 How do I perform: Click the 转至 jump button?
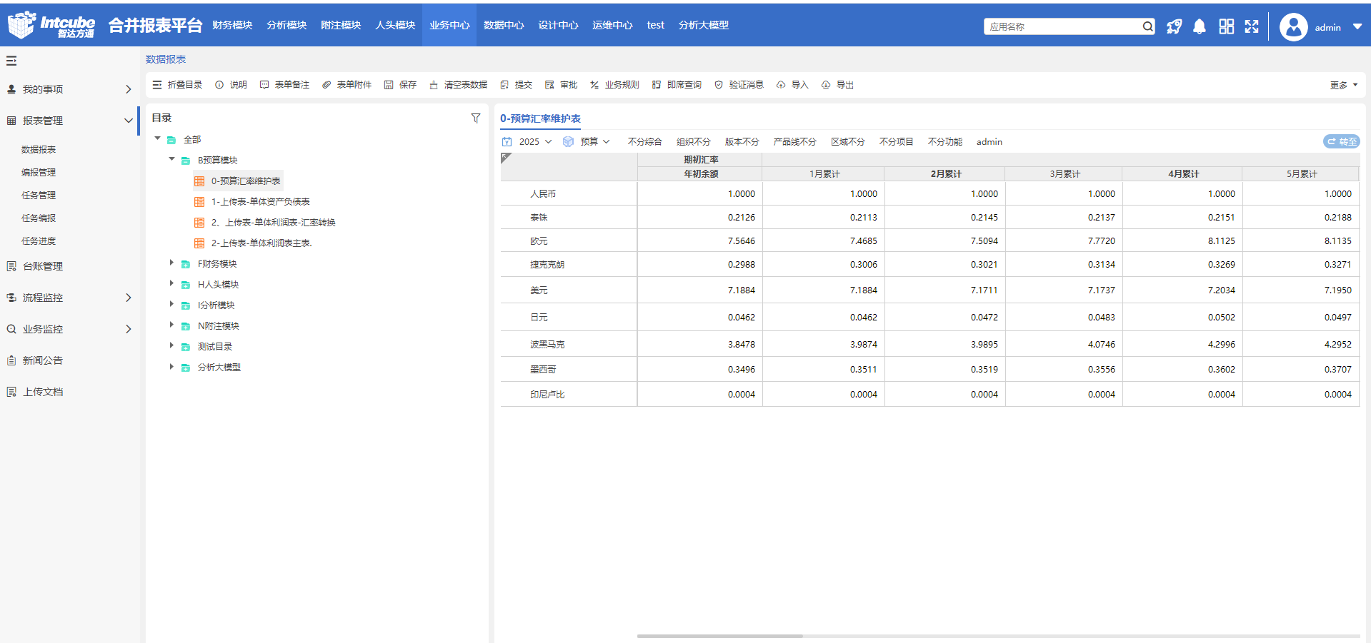pyautogui.click(x=1341, y=141)
